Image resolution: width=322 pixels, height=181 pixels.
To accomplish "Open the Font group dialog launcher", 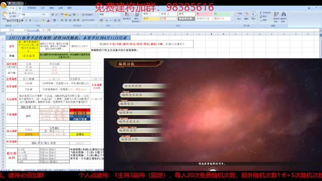I will tap(58, 25).
